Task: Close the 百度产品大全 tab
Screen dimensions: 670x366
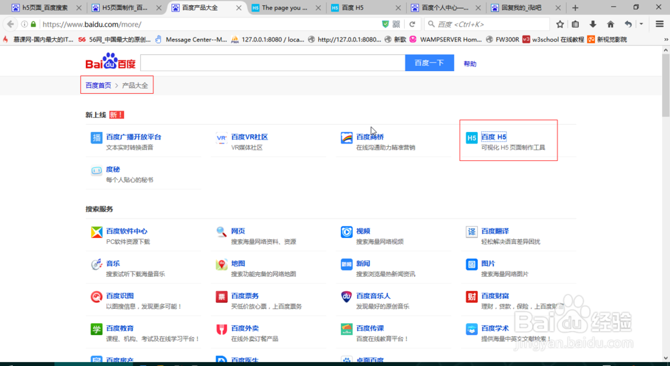Action: pos(239,7)
